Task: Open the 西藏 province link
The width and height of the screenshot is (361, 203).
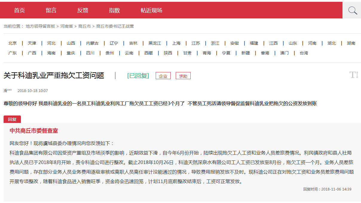Action: pos(149,53)
